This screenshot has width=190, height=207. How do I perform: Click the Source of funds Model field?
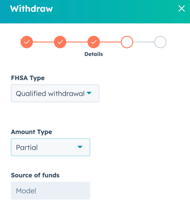(50, 191)
